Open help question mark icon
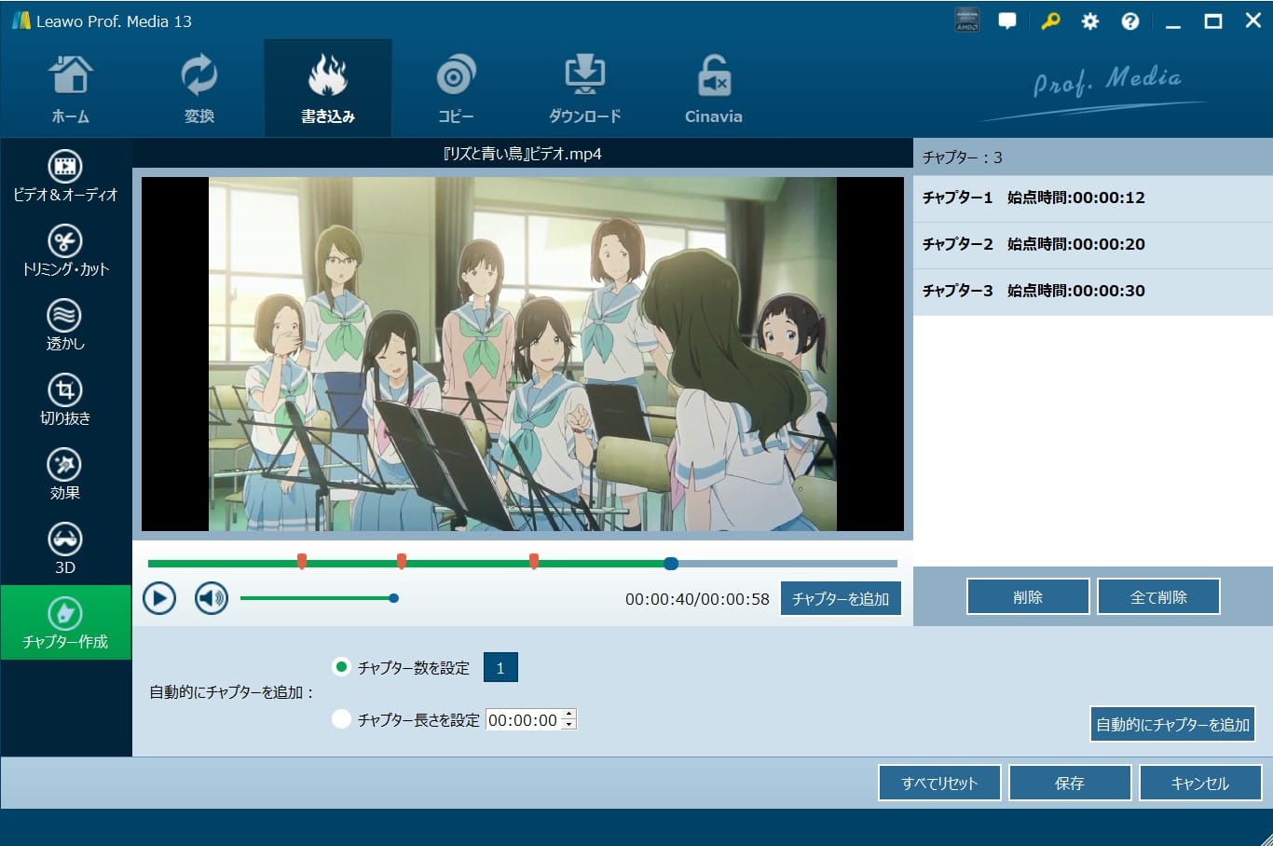The width and height of the screenshot is (1273, 846). pyautogui.click(x=1130, y=20)
